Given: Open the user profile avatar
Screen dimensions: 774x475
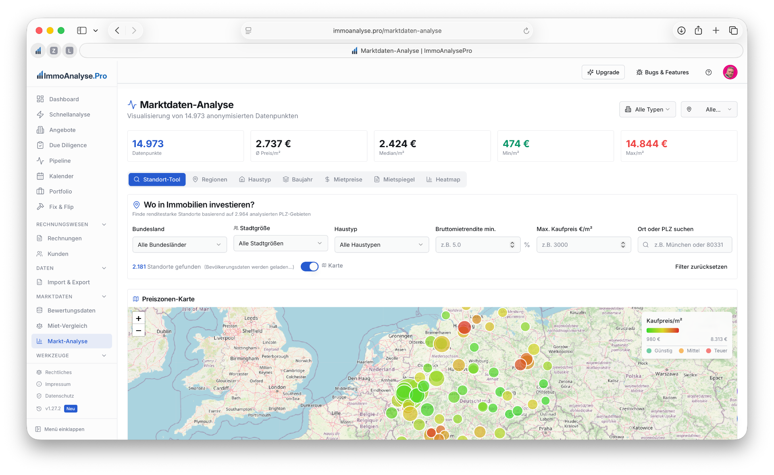Looking at the screenshot, I should click(730, 72).
